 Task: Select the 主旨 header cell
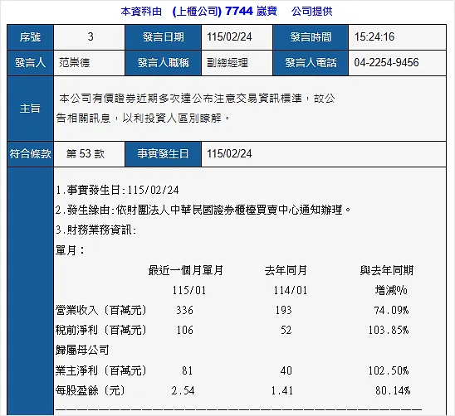[x=30, y=109]
